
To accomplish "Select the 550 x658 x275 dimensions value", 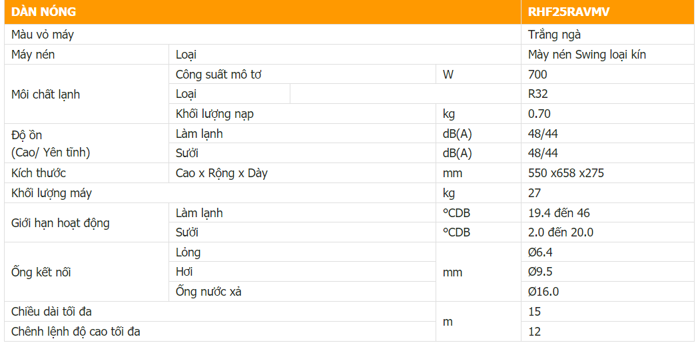I will (566, 173).
